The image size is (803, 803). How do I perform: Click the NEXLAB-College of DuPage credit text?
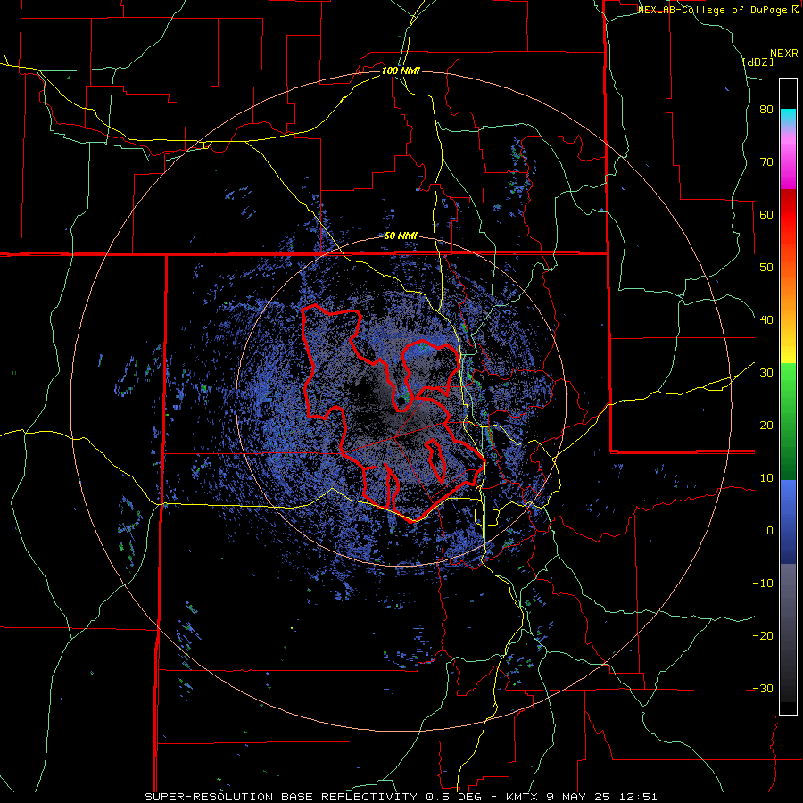(x=718, y=10)
